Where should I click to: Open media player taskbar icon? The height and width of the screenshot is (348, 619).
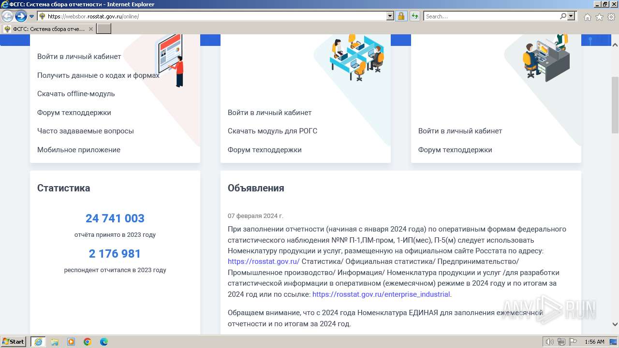tap(71, 342)
